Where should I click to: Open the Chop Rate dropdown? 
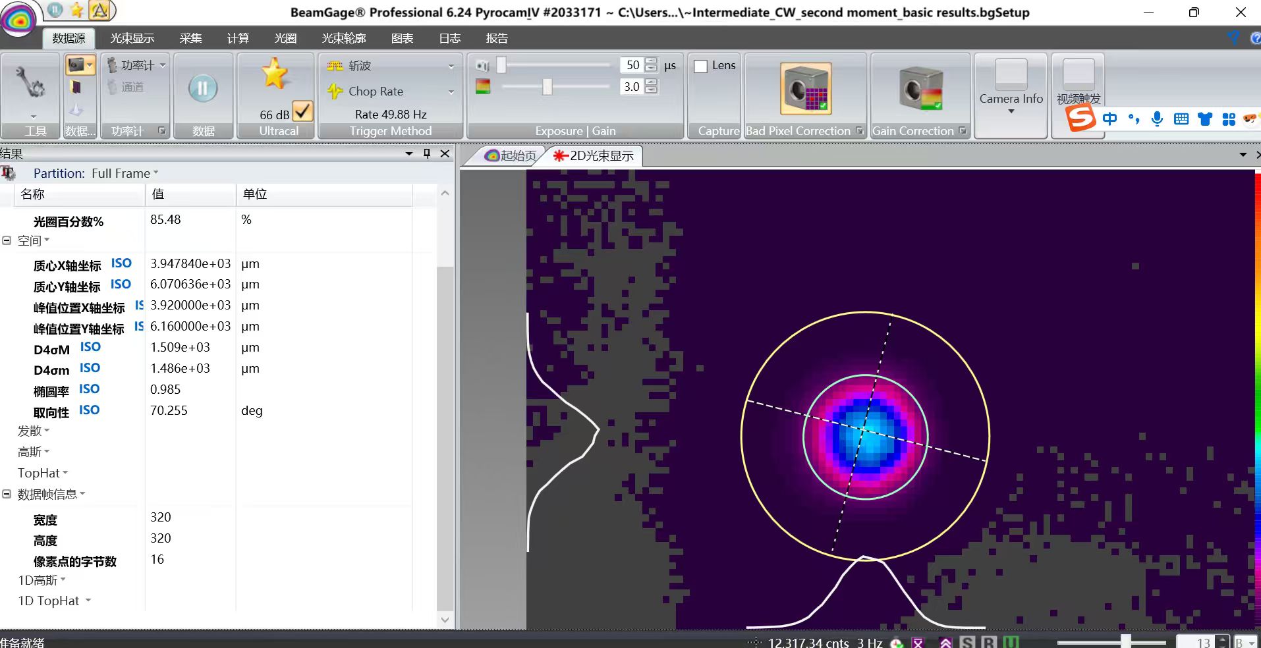coord(451,92)
